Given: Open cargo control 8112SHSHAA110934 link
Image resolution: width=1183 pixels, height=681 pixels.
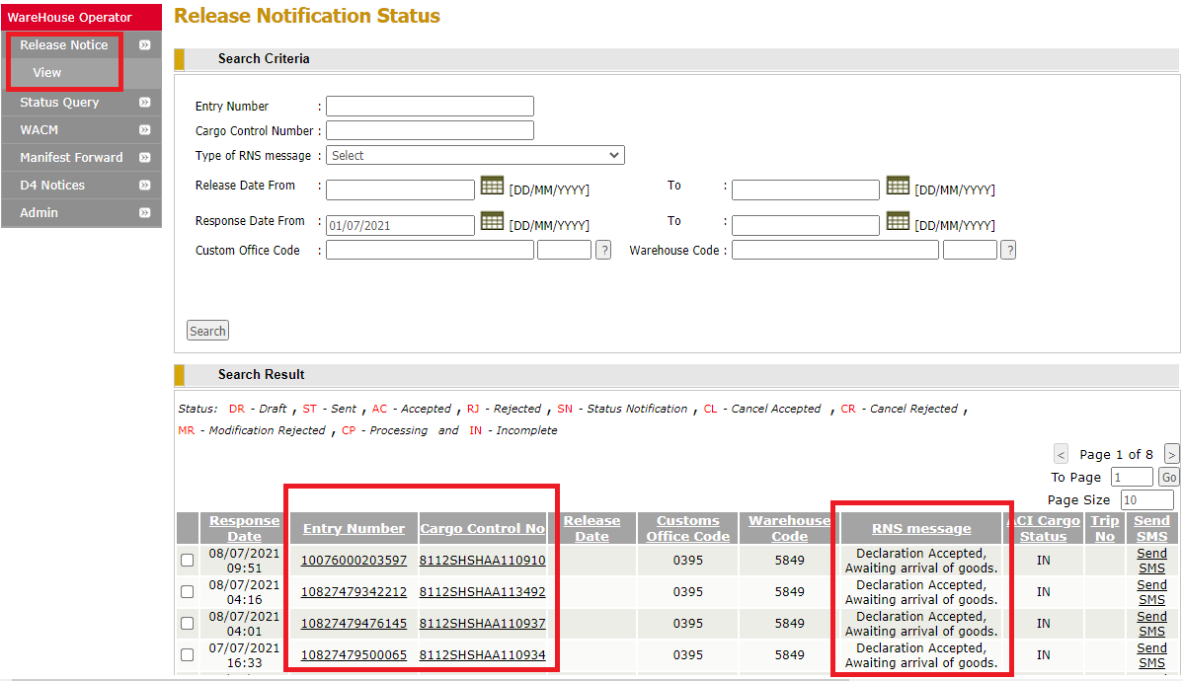Looking at the screenshot, I should coord(482,655).
